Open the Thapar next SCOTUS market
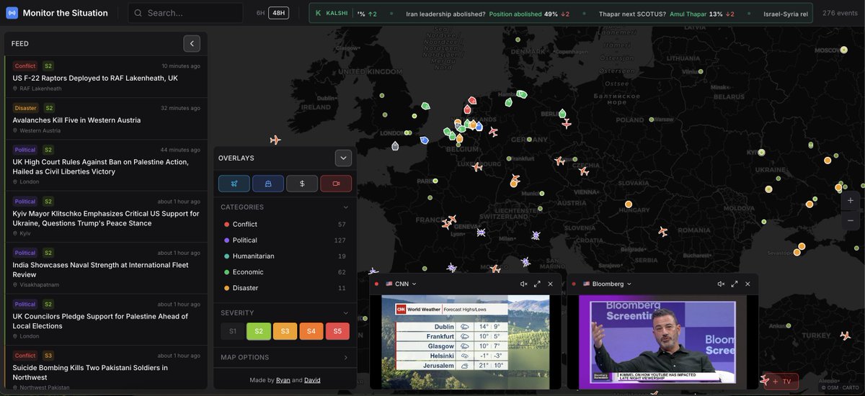The image size is (865, 396). [667, 14]
